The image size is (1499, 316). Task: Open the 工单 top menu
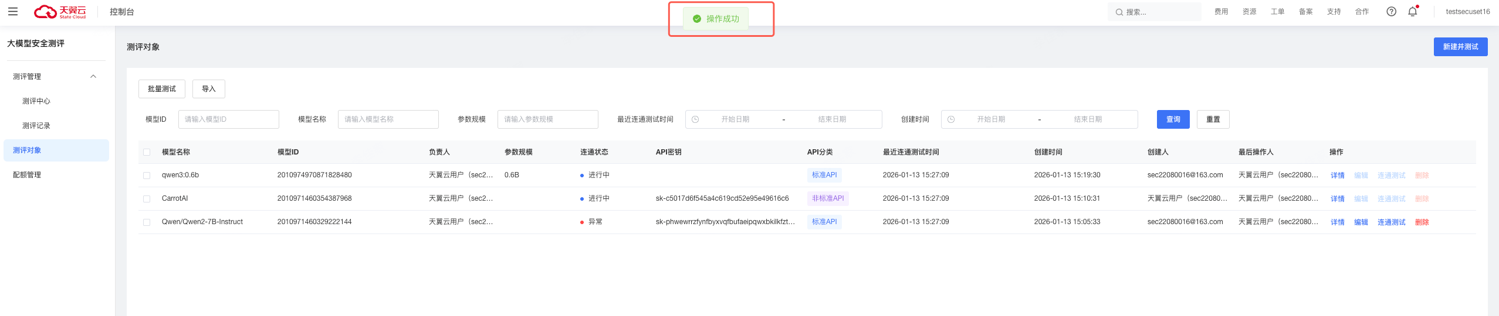[x=1278, y=12]
